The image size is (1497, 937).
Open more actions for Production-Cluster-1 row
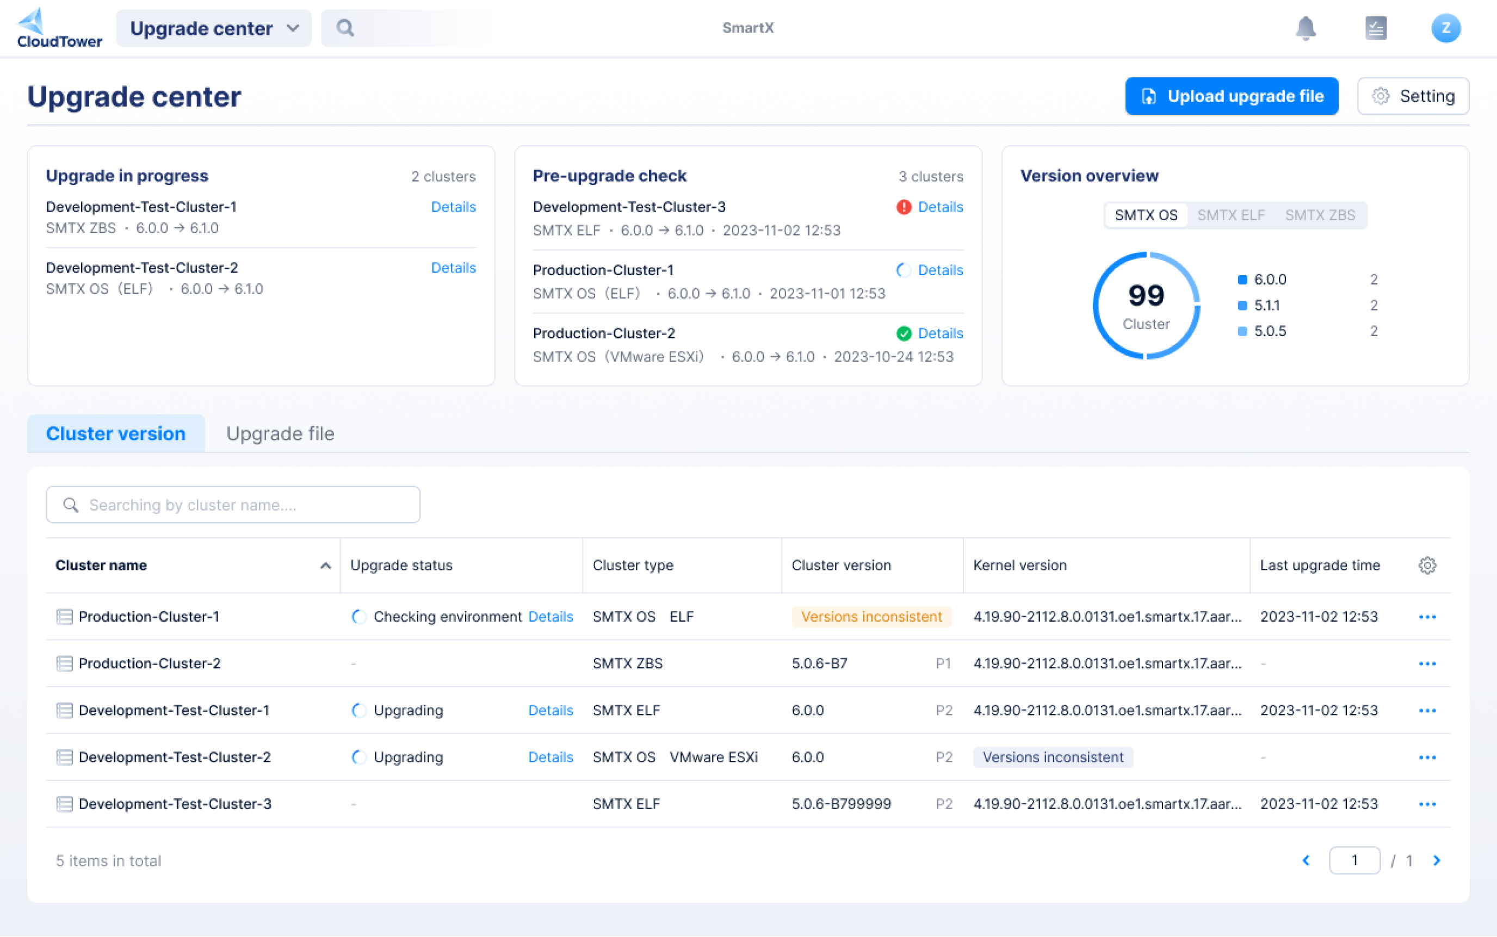[1427, 617]
